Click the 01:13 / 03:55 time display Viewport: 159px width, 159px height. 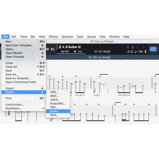click(x=102, y=52)
